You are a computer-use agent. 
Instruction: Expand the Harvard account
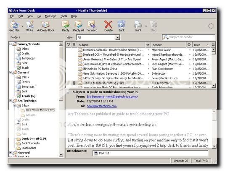pos(11,153)
